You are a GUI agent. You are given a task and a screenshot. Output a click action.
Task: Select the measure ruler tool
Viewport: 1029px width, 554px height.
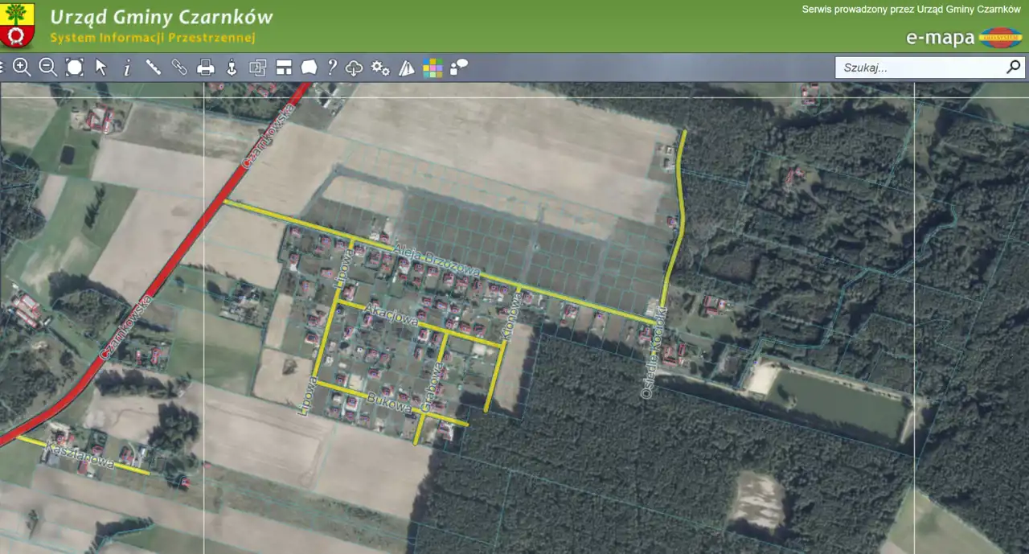(153, 68)
